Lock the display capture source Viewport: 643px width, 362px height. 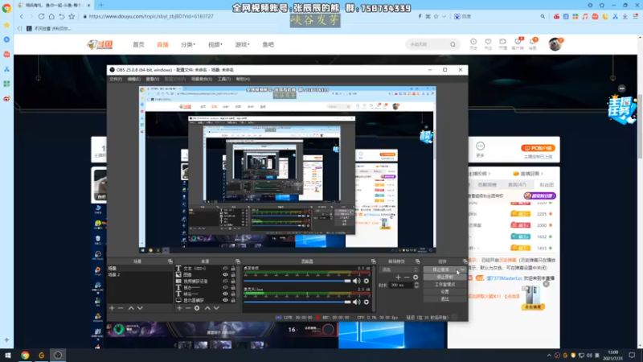pos(233,300)
